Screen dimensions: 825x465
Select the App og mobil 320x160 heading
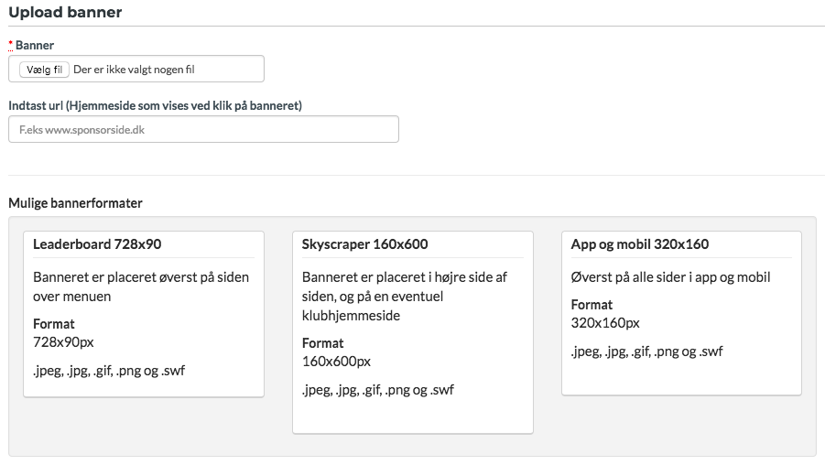pos(640,244)
